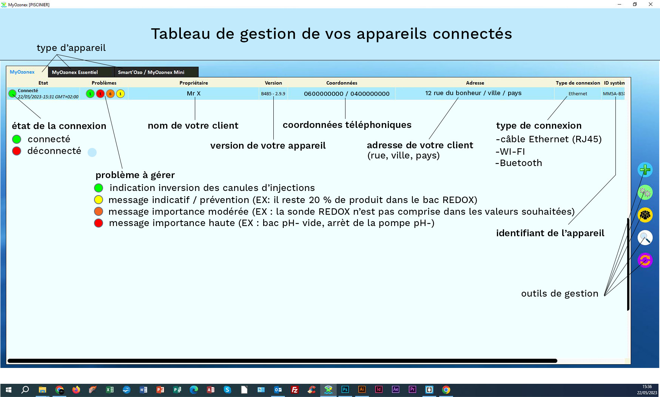Open FileZilla from the taskbar
The width and height of the screenshot is (660, 397).
point(295,389)
